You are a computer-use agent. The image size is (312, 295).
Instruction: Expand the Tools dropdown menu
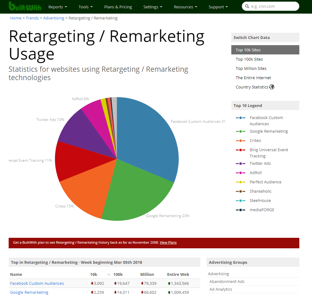[86, 7]
